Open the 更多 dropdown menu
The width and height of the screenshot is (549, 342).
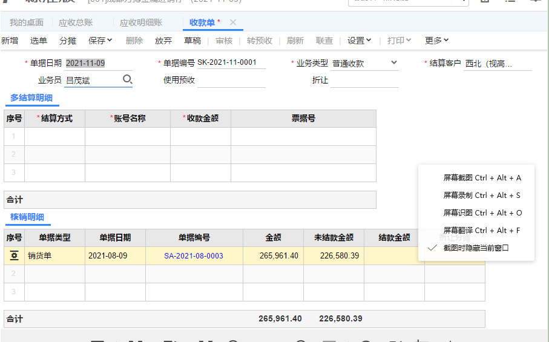coord(436,41)
